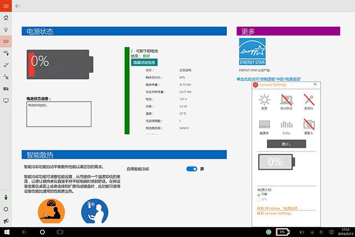Click the 29 ℃ temperature value
The image size is (355, 237).
click(182, 114)
